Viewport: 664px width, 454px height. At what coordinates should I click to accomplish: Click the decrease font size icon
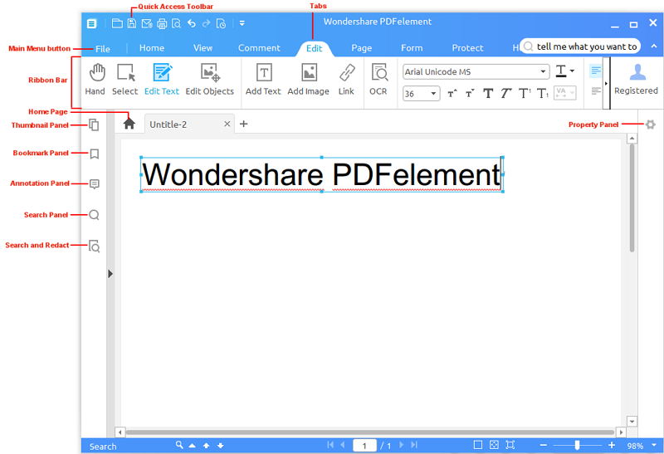click(470, 93)
